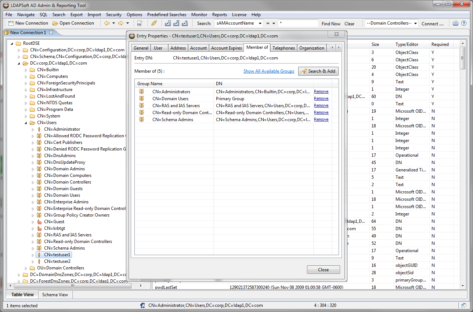
Task: Click the Show All Available Groups link
Action: pos(269,71)
